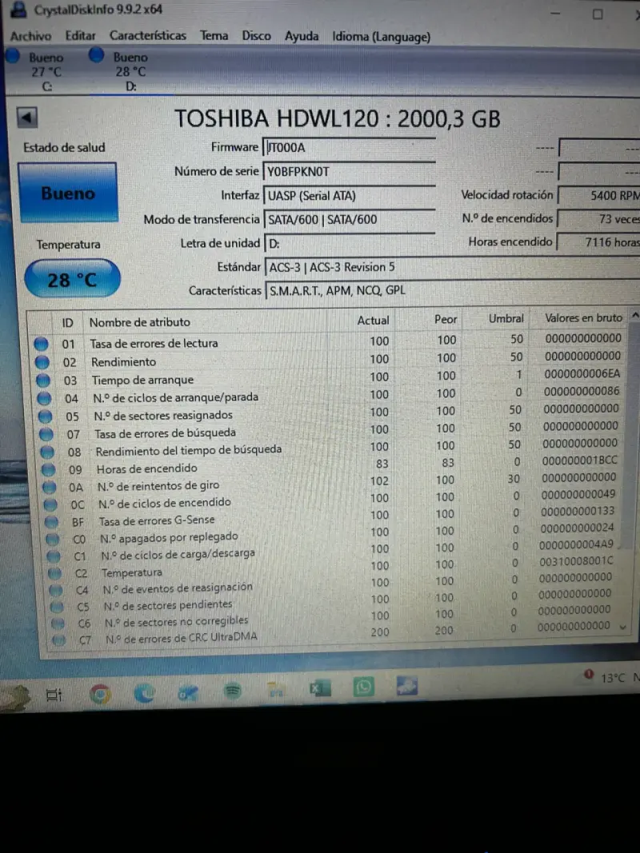Open Excel from the taskbar
The height and width of the screenshot is (853, 640).
point(320,688)
